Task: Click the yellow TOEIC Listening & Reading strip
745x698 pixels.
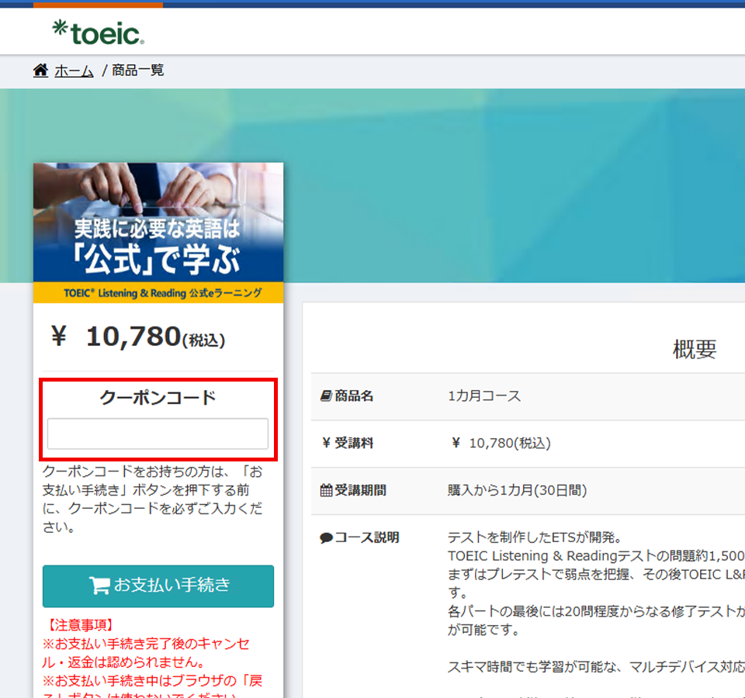Action: pos(158,292)
